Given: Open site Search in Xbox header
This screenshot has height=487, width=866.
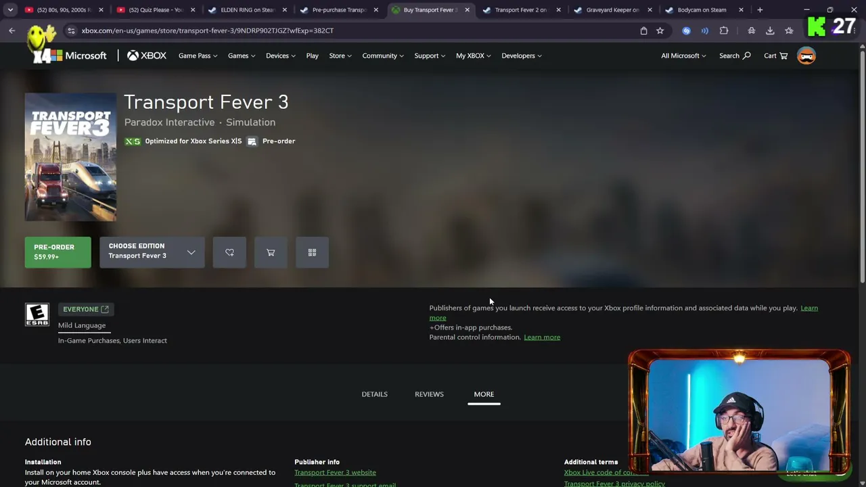Looking at the screenshot, I should 735,55.
